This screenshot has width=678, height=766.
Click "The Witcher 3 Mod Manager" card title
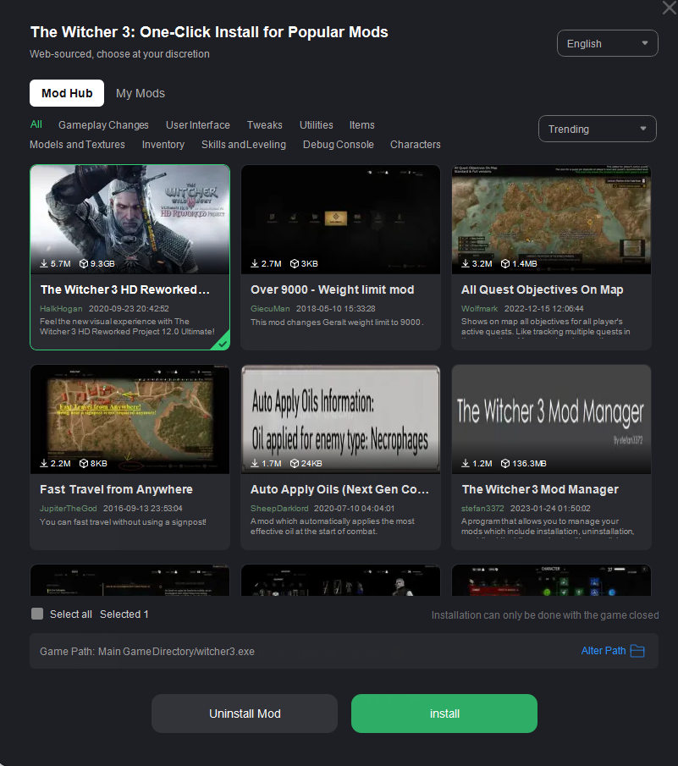pyautogui.click(x=540, y=489)
